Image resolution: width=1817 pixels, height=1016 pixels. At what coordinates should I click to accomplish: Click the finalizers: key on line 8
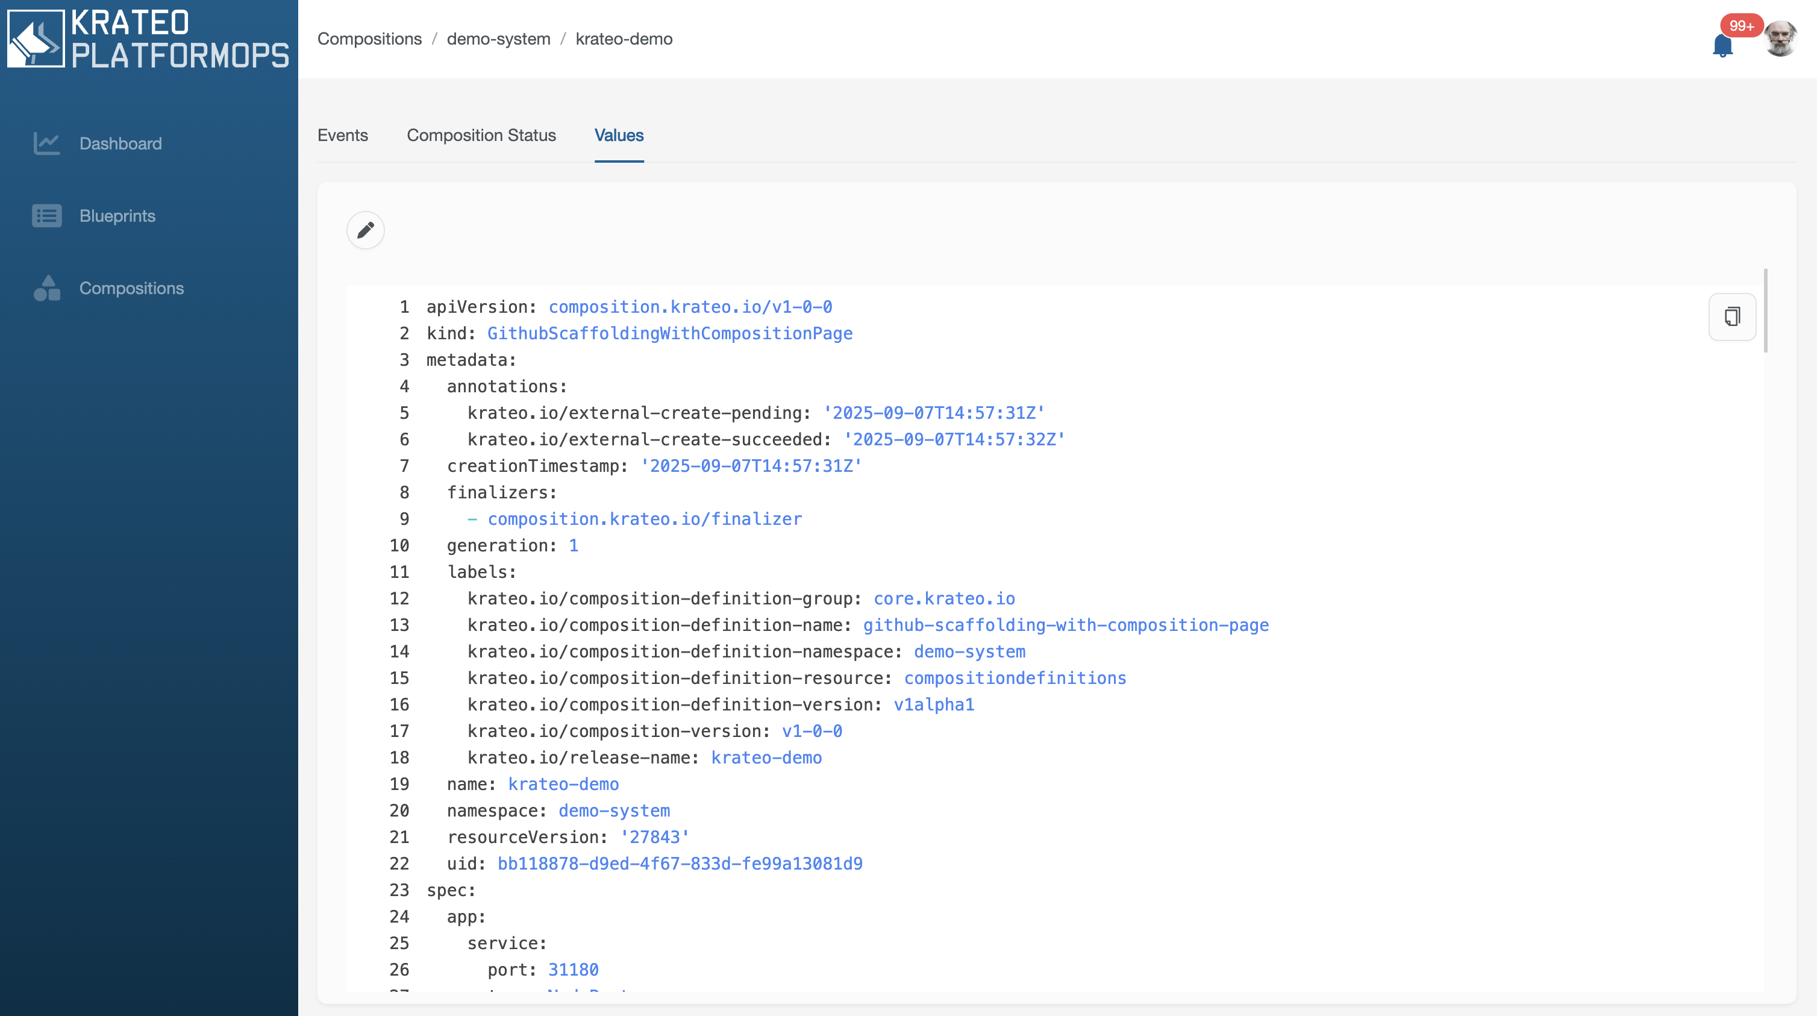tap(502, 492)
